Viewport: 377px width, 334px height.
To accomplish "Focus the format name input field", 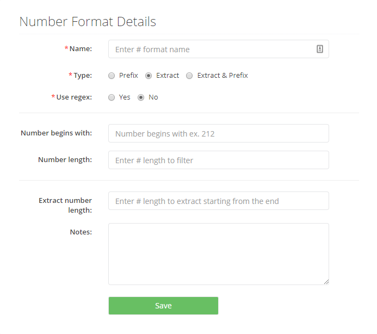I will [x=212, y=49].
